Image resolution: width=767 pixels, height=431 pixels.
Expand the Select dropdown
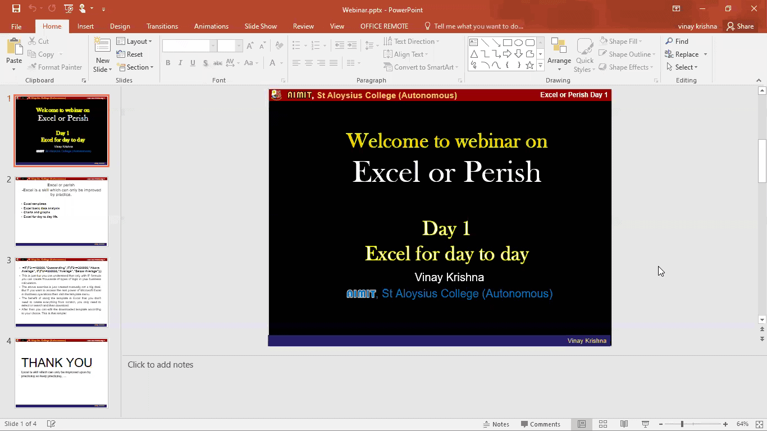click(682, 67)
